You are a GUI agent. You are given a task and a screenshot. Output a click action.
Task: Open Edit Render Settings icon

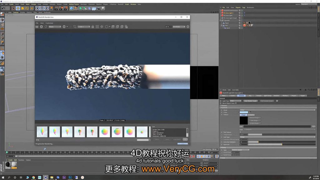(x=66, y=8)
